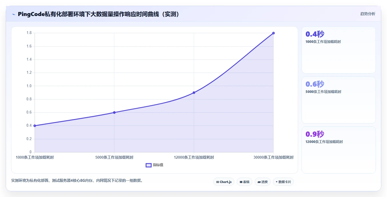Image resolution: width=387 pixels, height=197 pixels.
Task: Click the 表格 tag button
Action: tap(244, 182)
